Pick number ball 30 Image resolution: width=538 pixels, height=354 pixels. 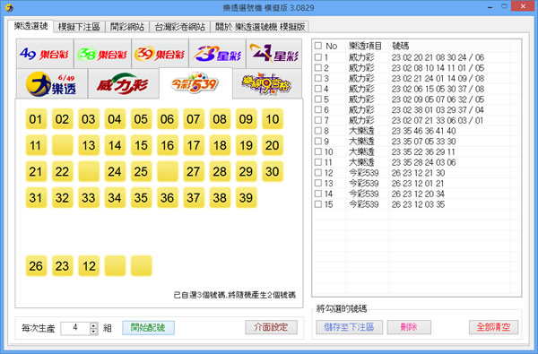[273, 171]
